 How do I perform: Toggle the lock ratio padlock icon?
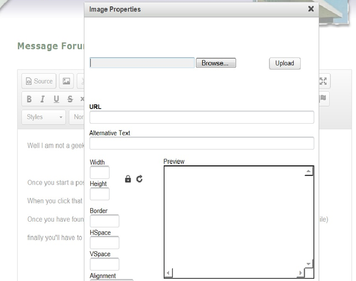click(x=128, y=179)
